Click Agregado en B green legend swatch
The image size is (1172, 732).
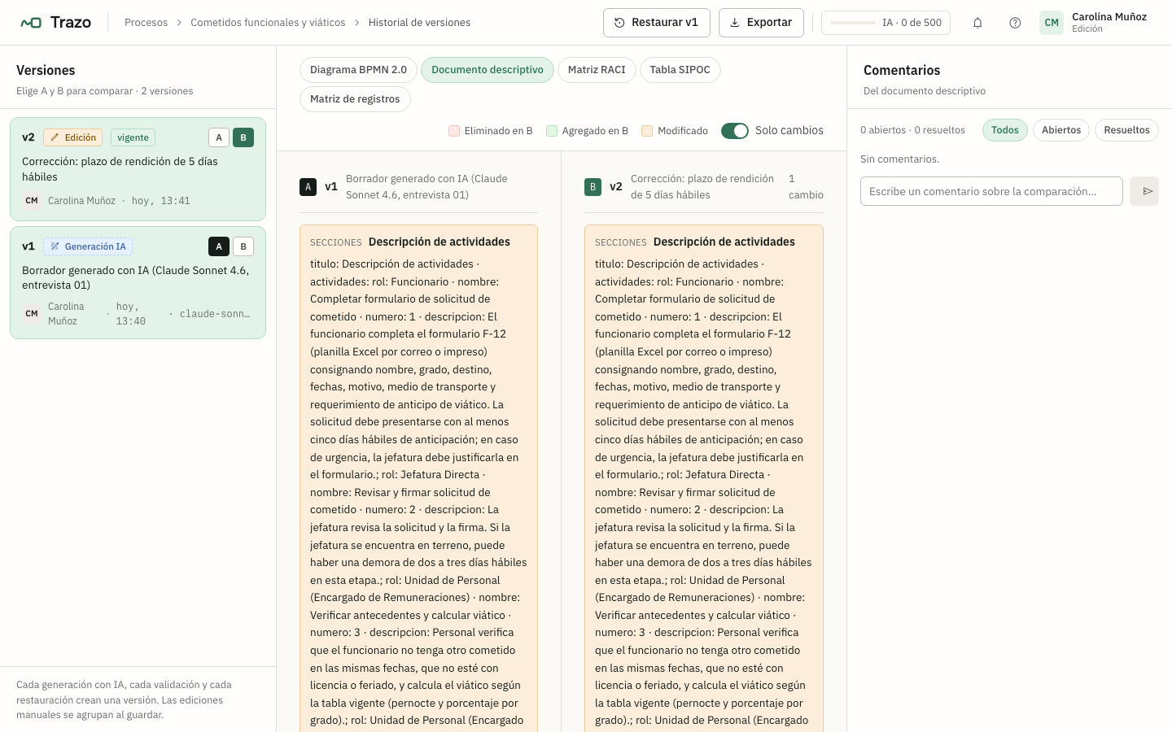pos(552,131)
